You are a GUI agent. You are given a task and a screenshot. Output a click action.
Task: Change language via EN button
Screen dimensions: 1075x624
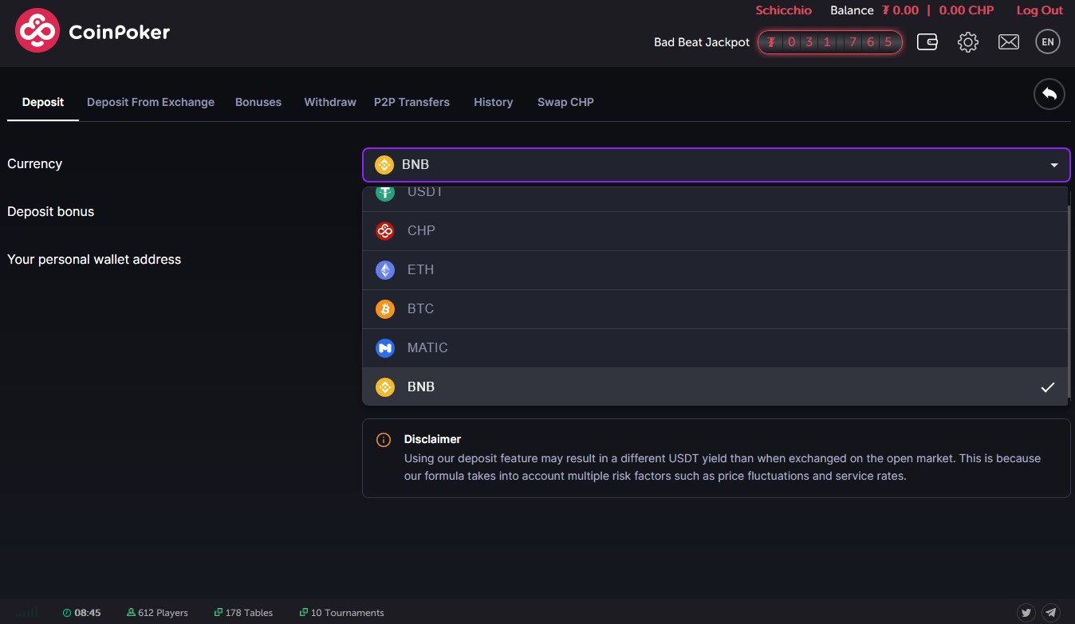[1048, 41]
